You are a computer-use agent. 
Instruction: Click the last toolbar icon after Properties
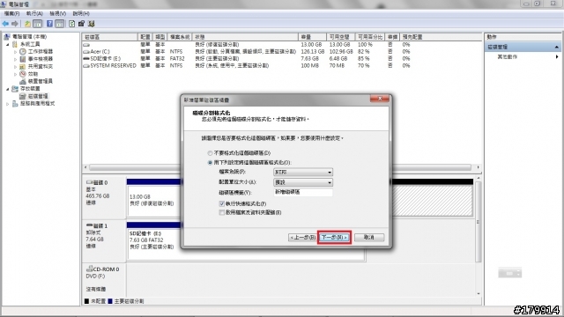[x=92, y=24]
